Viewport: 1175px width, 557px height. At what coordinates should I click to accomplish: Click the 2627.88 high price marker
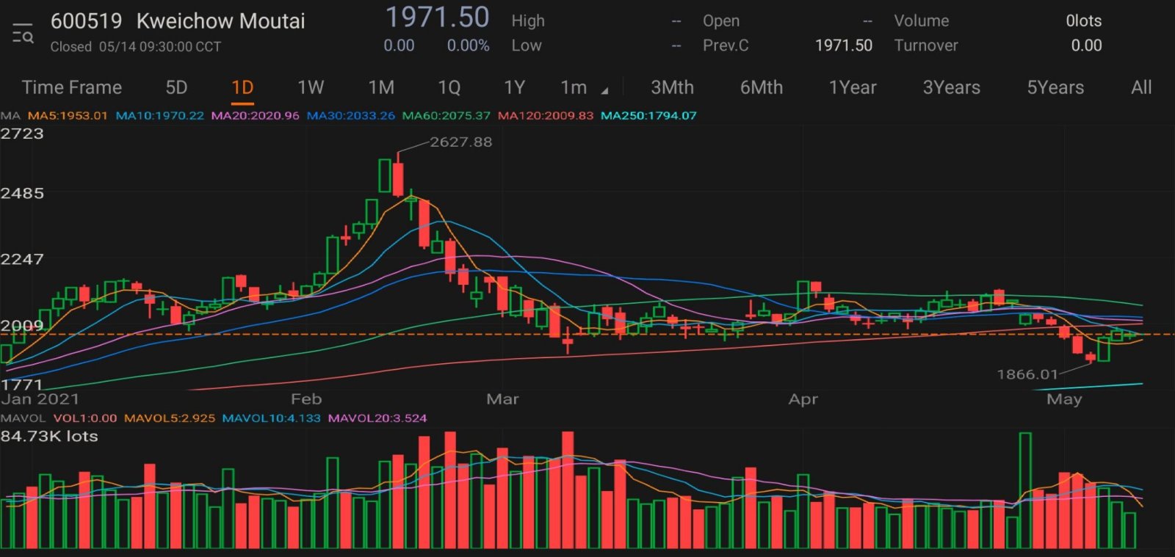(460, 142)
